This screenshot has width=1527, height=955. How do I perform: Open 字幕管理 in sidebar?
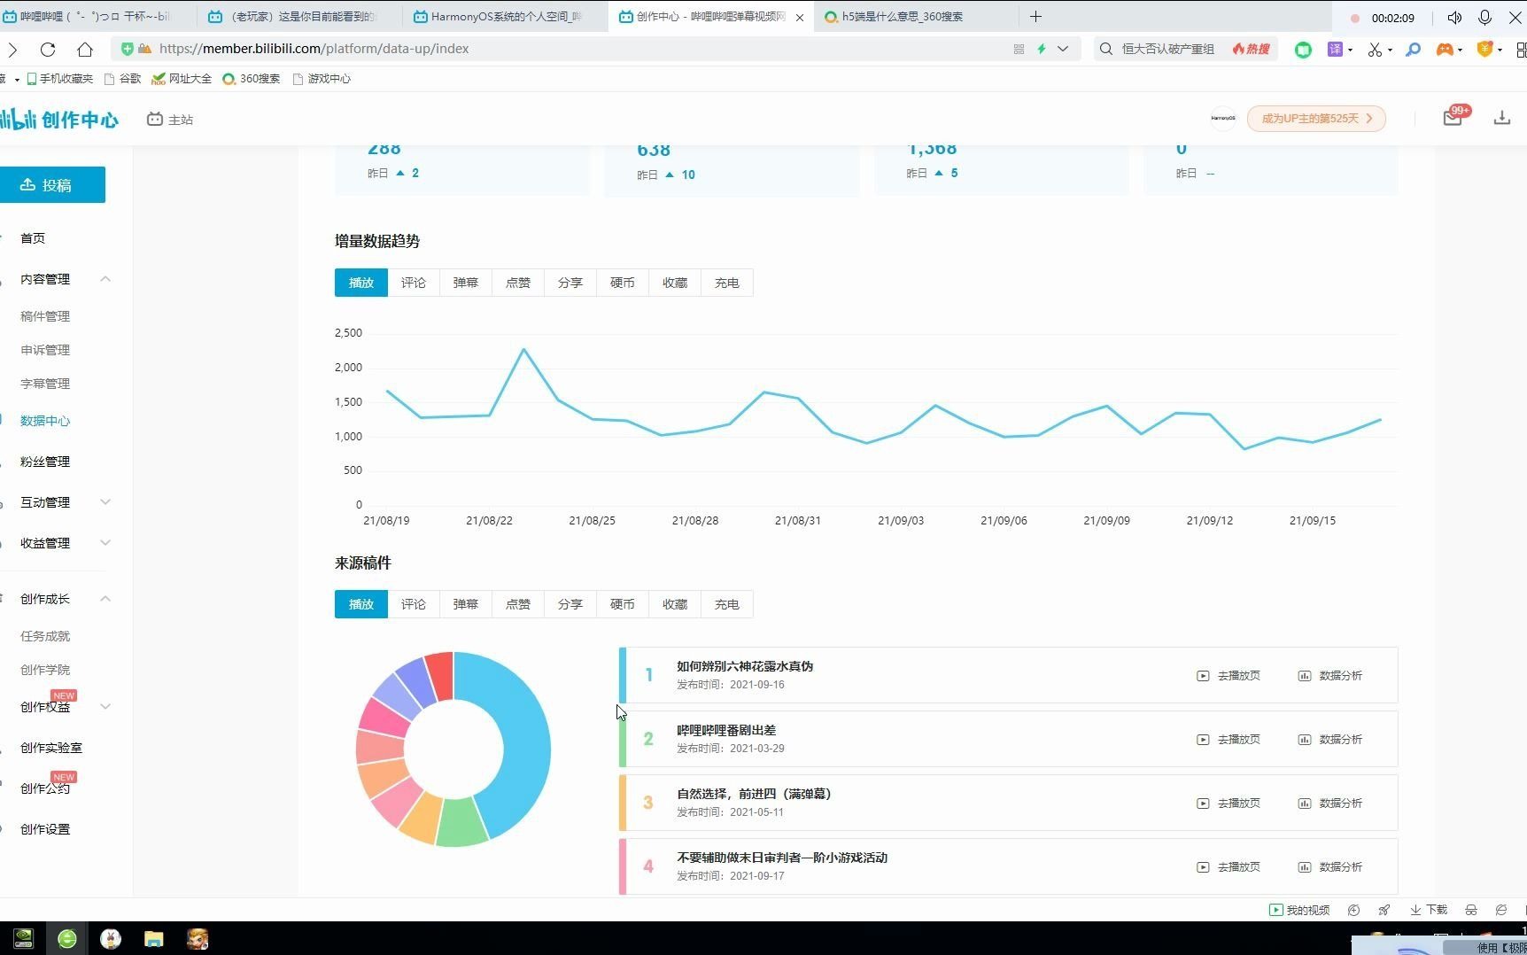45,384
